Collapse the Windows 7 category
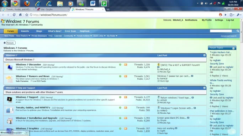This screenshot has height=136, width=243. [x=205, y=55]
